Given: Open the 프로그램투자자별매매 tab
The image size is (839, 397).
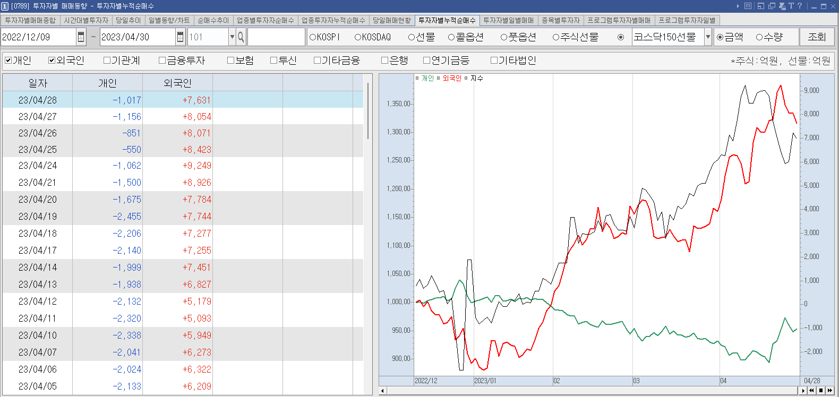Looking at the screenshot, I should pyautogui.click(x=619, y=20).
